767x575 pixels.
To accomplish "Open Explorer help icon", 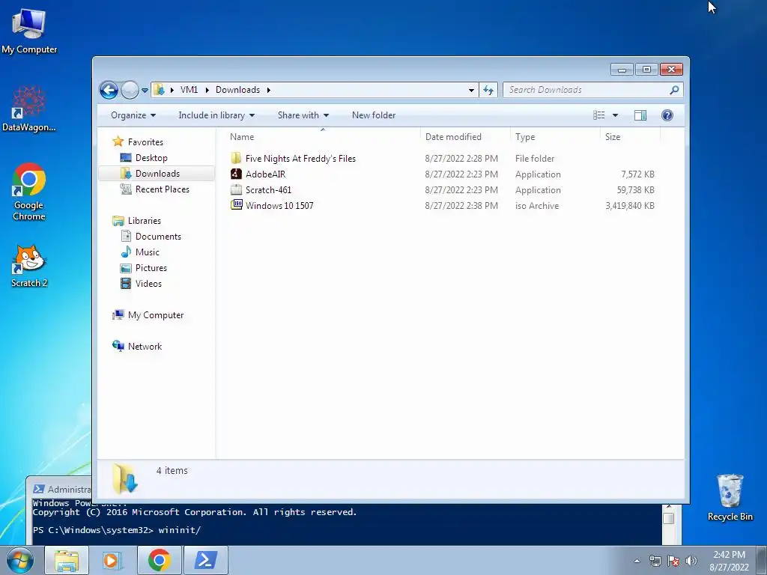I will [667, 115].
